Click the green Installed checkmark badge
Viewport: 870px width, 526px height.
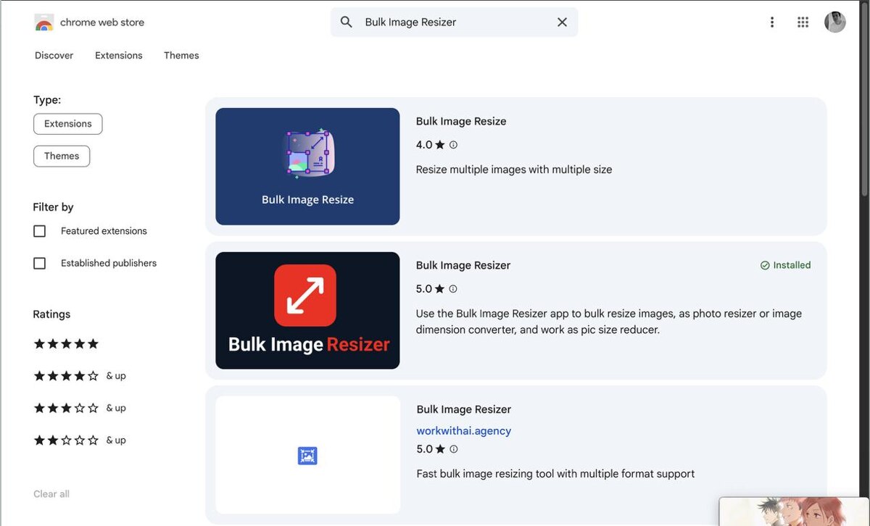(785, 265)
